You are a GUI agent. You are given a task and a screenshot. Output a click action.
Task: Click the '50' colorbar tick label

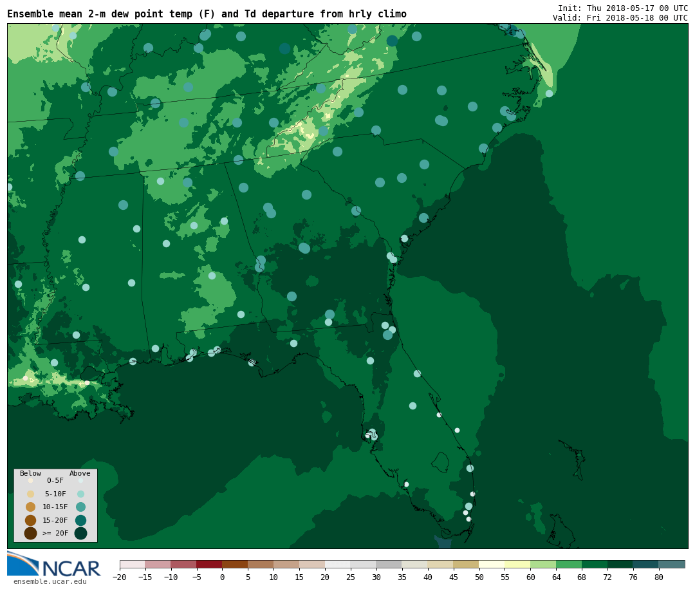coord(479,577)
